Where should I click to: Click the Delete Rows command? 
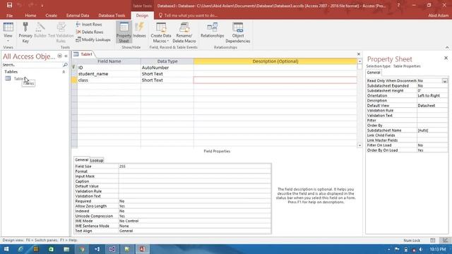click(90, 32)
